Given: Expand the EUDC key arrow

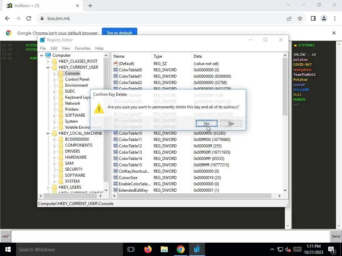Looking at the screenshot, I should [54, 91].
